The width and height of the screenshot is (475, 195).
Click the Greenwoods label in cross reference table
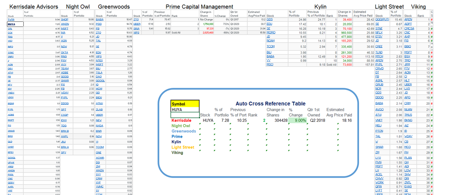click(184, 131)
